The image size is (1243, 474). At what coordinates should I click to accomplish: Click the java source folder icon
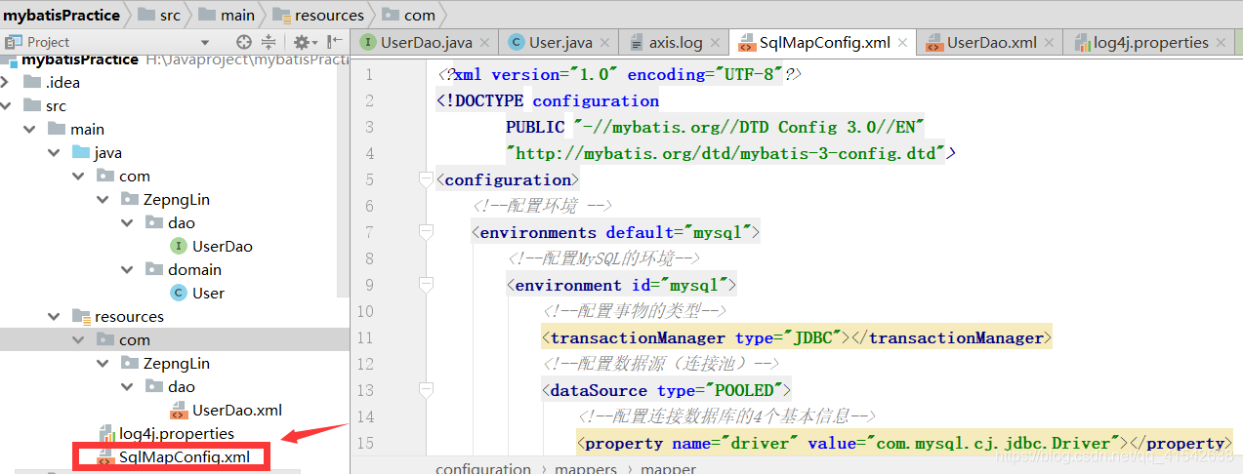tap(81, 152)
